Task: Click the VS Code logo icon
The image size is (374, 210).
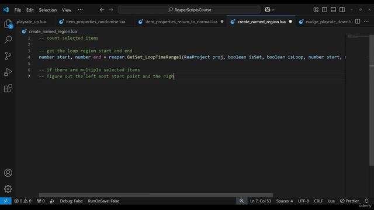Action: [x=6, y=10]
